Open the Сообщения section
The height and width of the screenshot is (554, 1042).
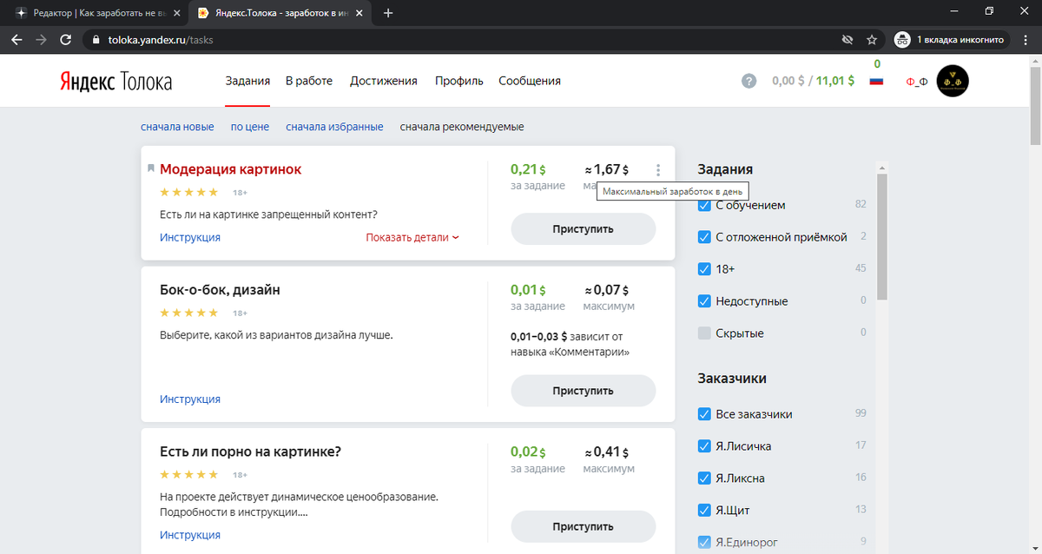coord(529,80)
